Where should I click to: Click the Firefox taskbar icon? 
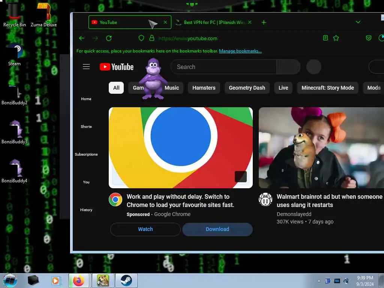point(79,280)
